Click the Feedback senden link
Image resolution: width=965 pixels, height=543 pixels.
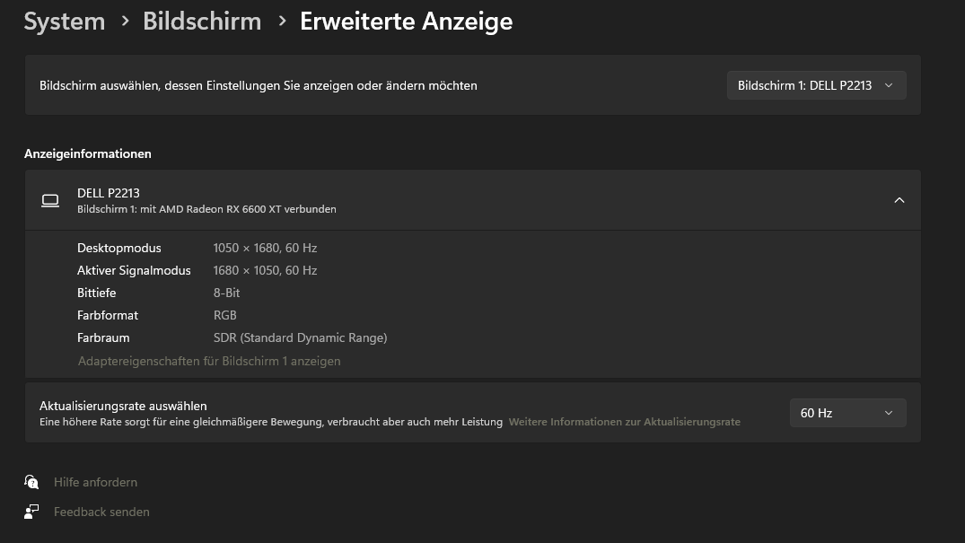pos(101,512)
